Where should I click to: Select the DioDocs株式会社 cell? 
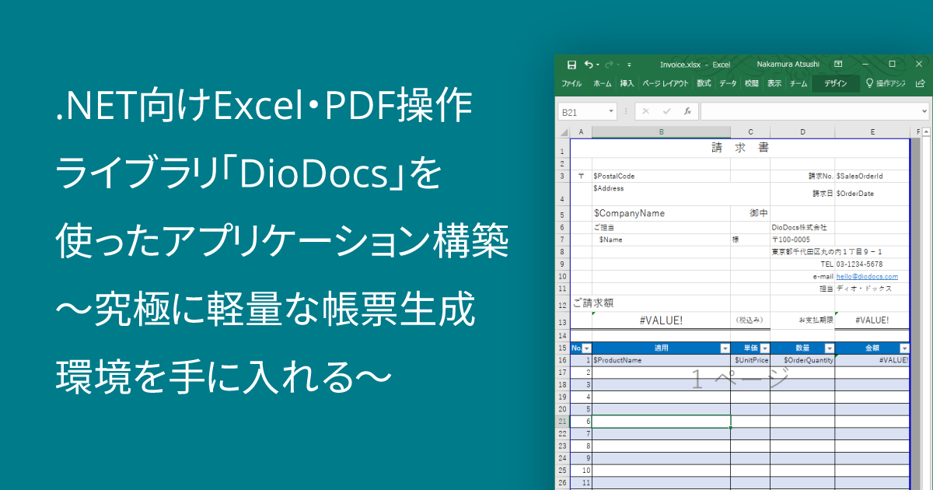802,227
